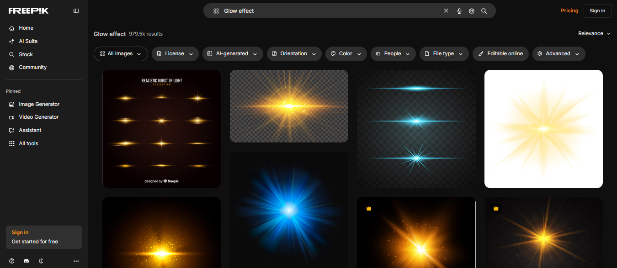Screen dimensions: 617x268
Task: Start voice search with microphone icon
Action: pyautogui.click(x=459, y=11)
